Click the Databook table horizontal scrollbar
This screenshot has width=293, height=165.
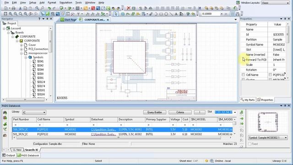119,137
